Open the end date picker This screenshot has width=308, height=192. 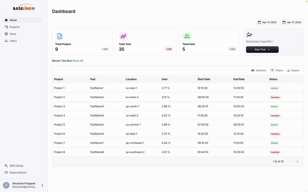(x=292, y=22)
